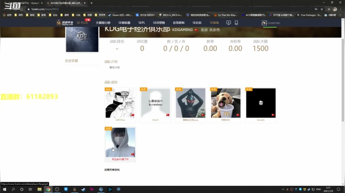
Task: Open the Apps grid shortcut in the bookmarks bar
Action: 7,15
